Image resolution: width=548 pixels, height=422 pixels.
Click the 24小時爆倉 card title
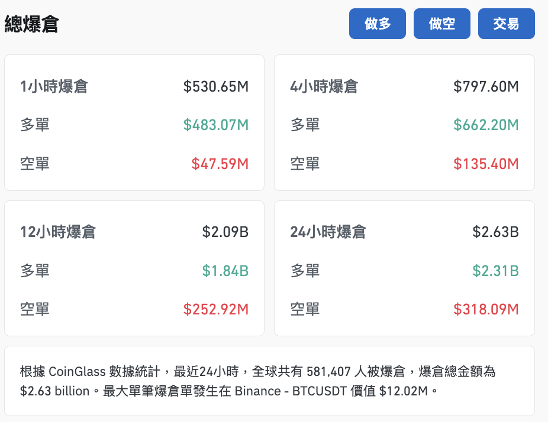pyautogui.click(x=329, y=232)
